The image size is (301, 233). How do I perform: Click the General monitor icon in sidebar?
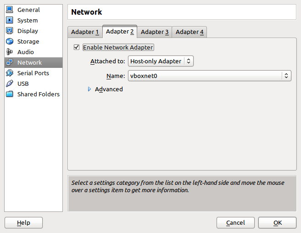10,10
